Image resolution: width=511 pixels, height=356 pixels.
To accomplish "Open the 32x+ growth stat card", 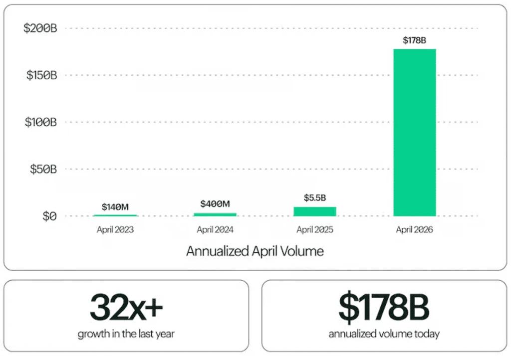I will pyautogui.click(x=126, y=316).
